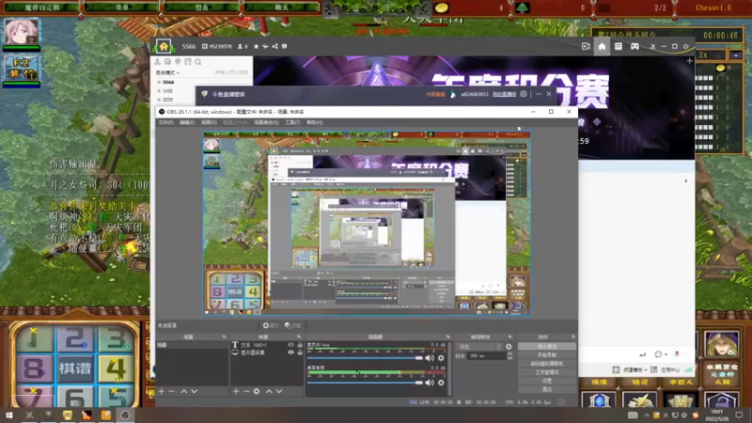The image size is (752, 423).
Task: Pop out the scenes dock panel
Action: (224, 337)
